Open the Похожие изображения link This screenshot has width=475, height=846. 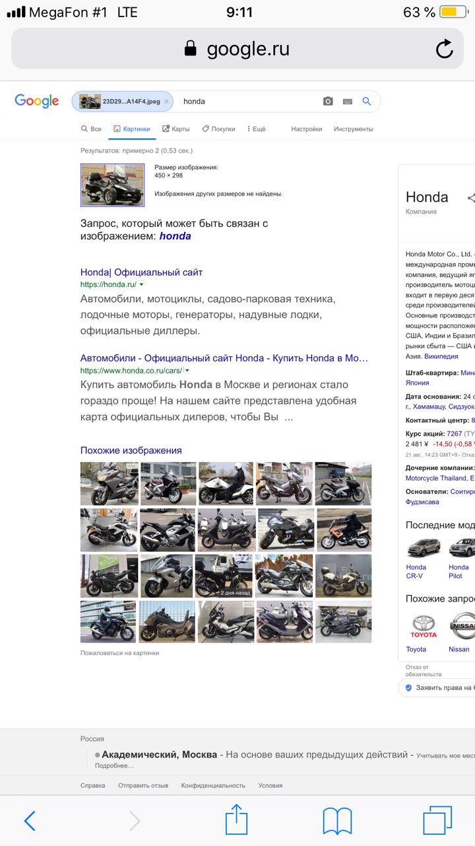(131, 450)
